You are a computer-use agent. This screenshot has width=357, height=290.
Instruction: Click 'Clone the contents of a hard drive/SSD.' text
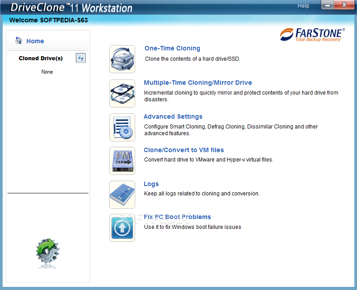(x=193, y=59)
